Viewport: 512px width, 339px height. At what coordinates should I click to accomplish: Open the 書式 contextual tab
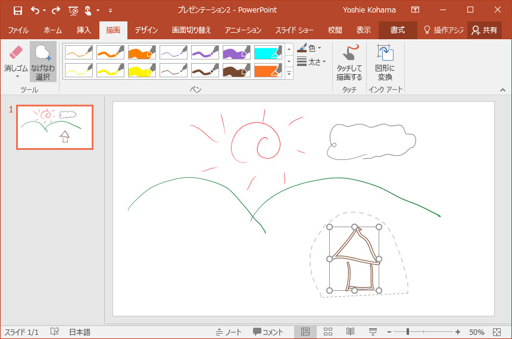click(398, 30)
